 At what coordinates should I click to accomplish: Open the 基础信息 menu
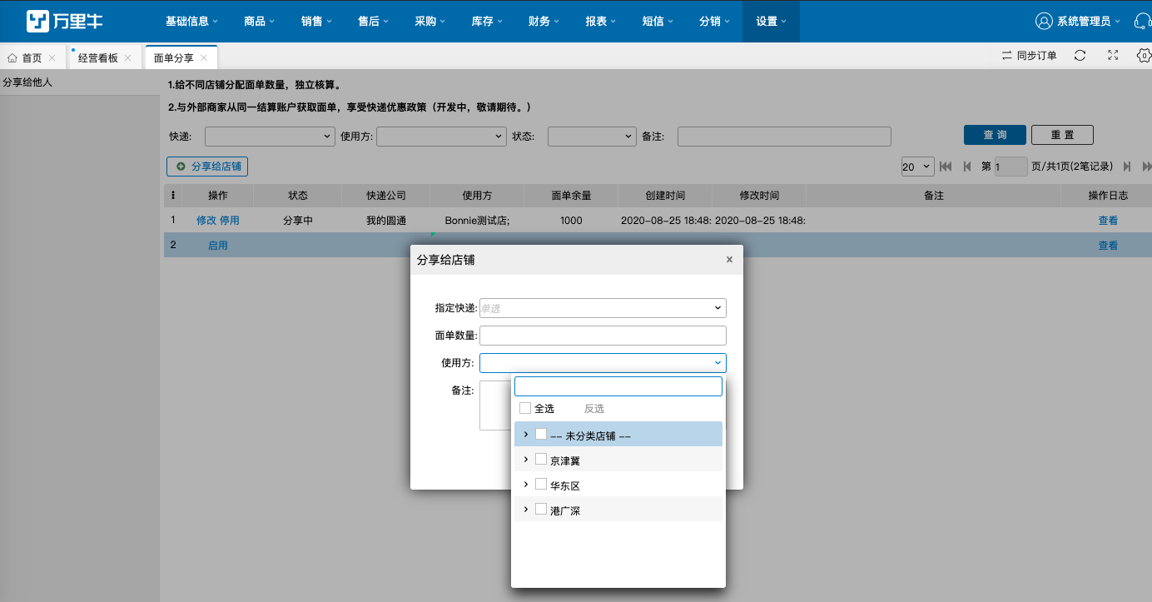click(191, 21)
